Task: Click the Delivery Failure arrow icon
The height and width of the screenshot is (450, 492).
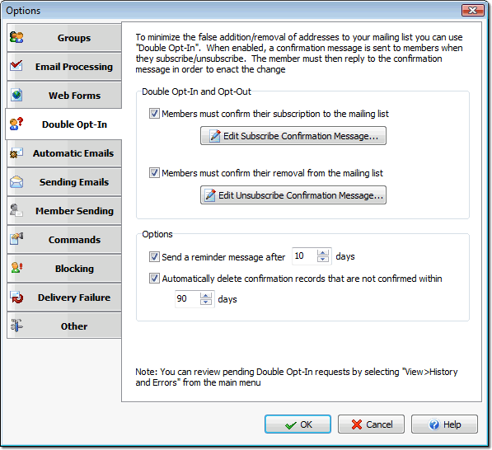Action: (x=16, y=297)
